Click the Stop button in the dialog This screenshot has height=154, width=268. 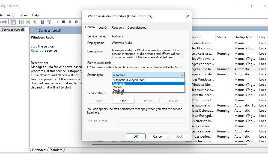(x=123, y=101)
